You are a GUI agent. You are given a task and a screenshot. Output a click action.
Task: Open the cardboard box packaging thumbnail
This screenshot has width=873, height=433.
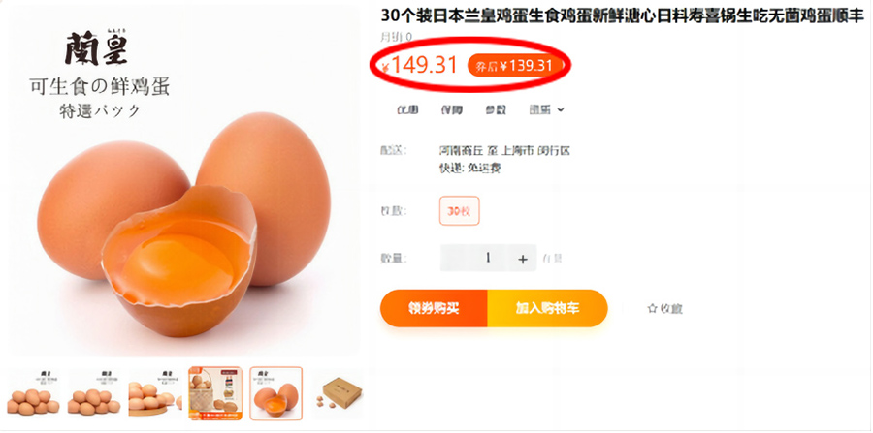tap(339, 393)
